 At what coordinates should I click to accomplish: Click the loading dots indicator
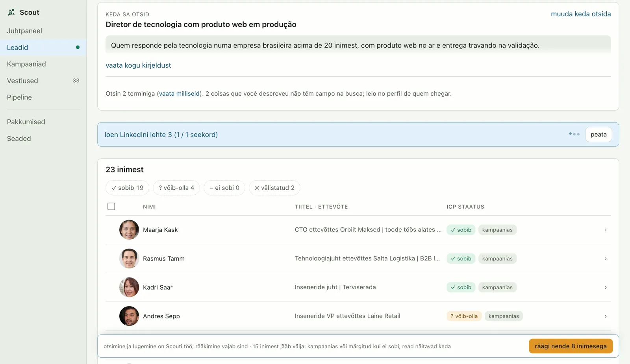[x=574, y=134]
